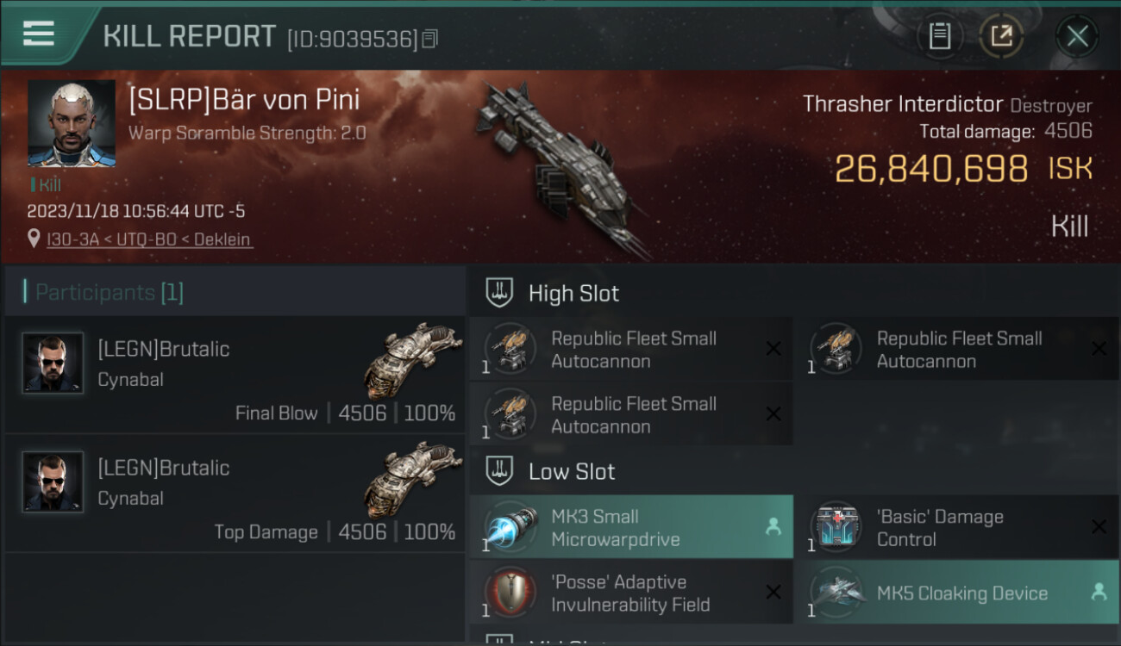Open the hamburger menu icon
Screen dimensions: 1121x646
click(38, 34)
